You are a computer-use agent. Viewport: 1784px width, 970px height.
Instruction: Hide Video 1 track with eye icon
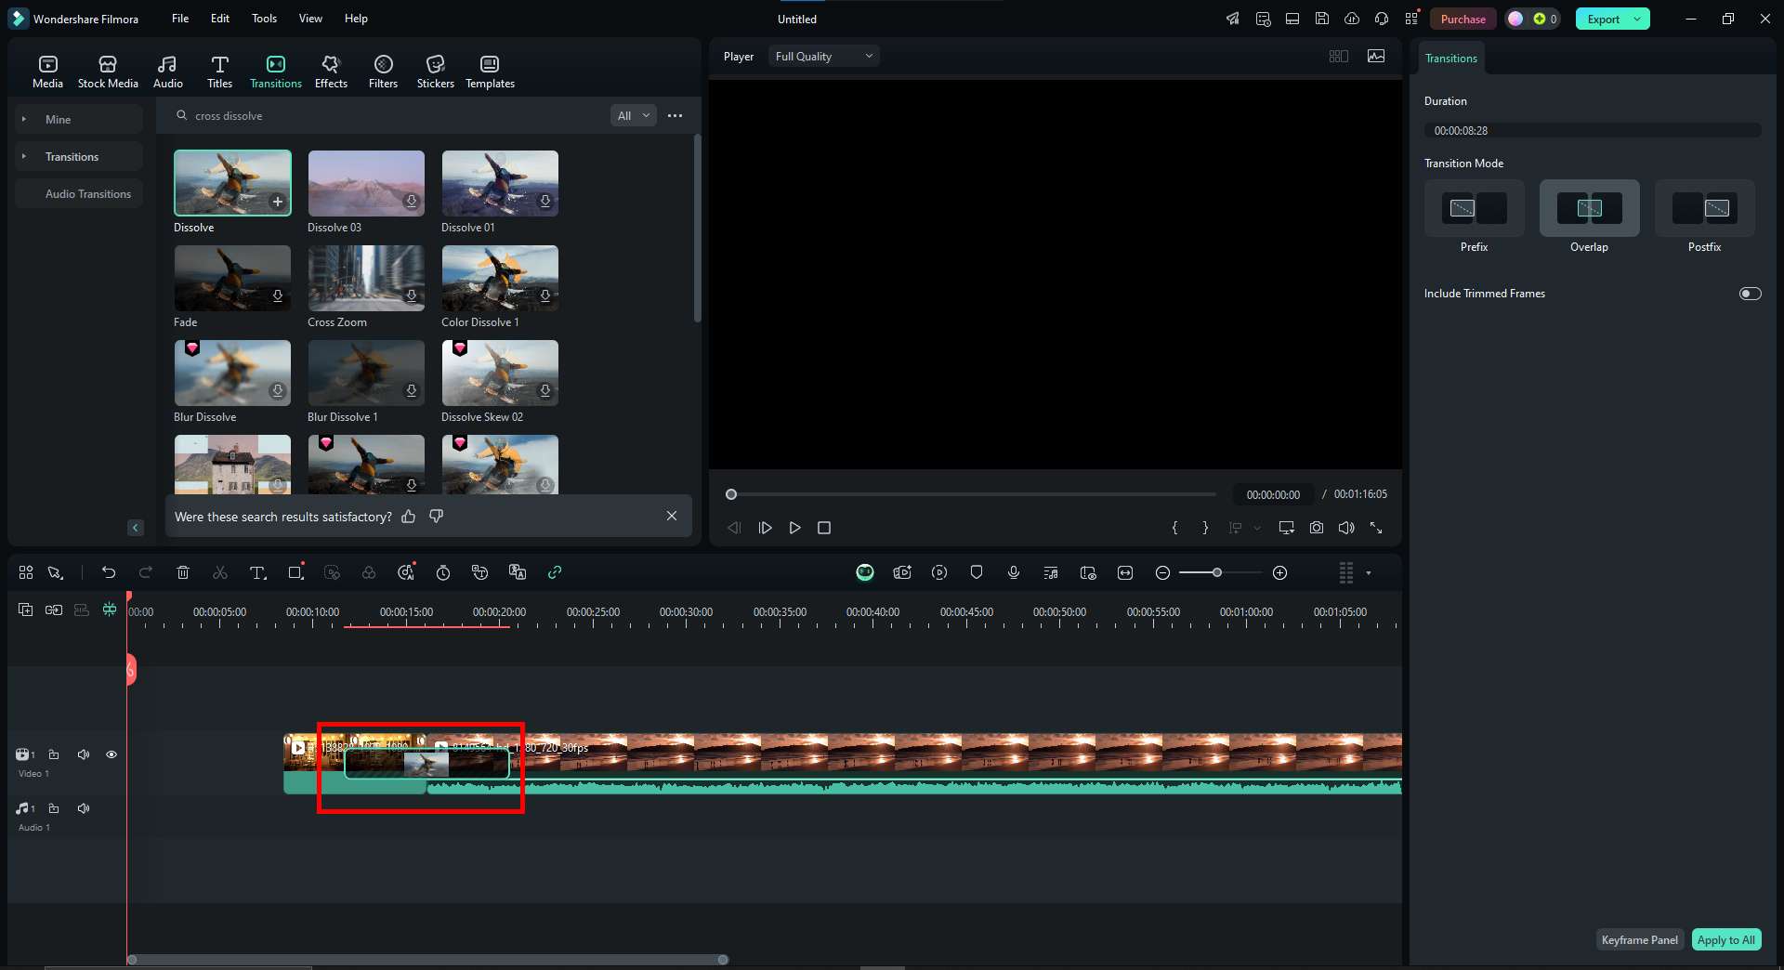[x=111, y=754]
